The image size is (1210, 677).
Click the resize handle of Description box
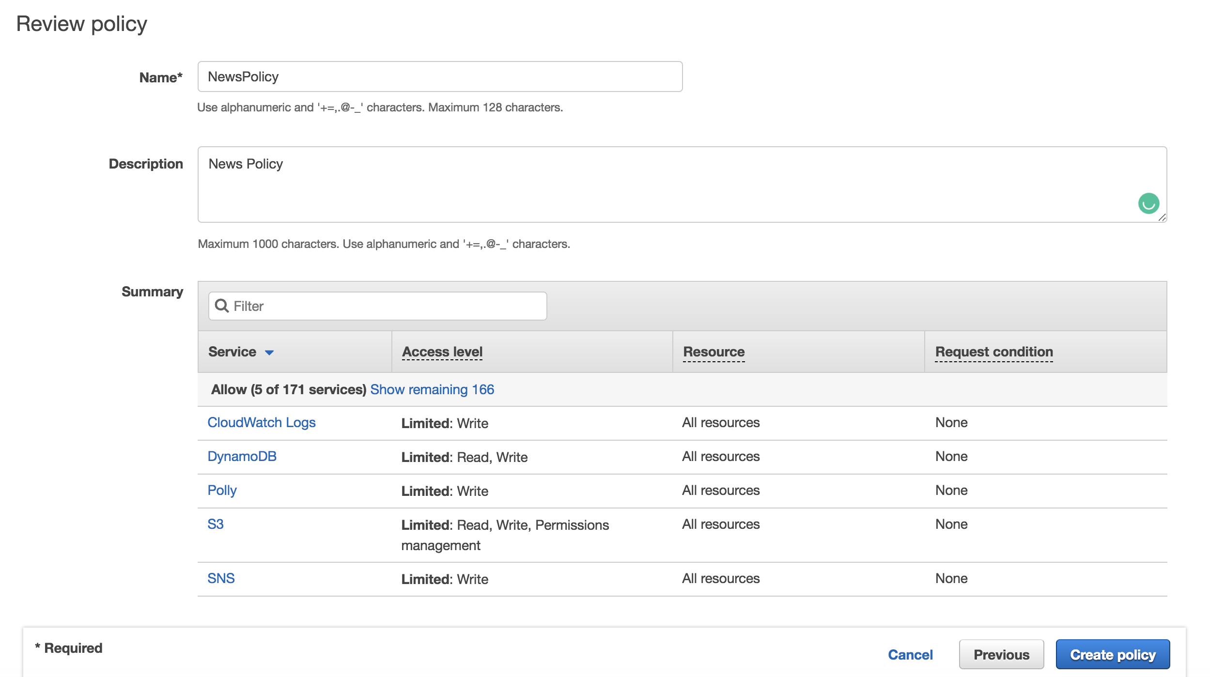[1162, 217]
